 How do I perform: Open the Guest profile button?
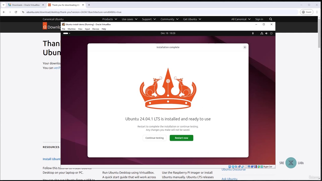click(306, 12)
